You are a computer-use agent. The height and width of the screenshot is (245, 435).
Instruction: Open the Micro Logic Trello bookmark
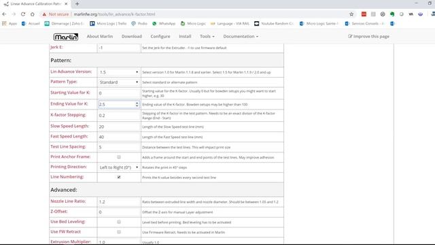coord(108,24)
